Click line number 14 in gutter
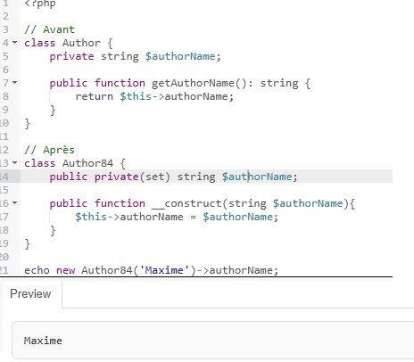 click(4, 177)
